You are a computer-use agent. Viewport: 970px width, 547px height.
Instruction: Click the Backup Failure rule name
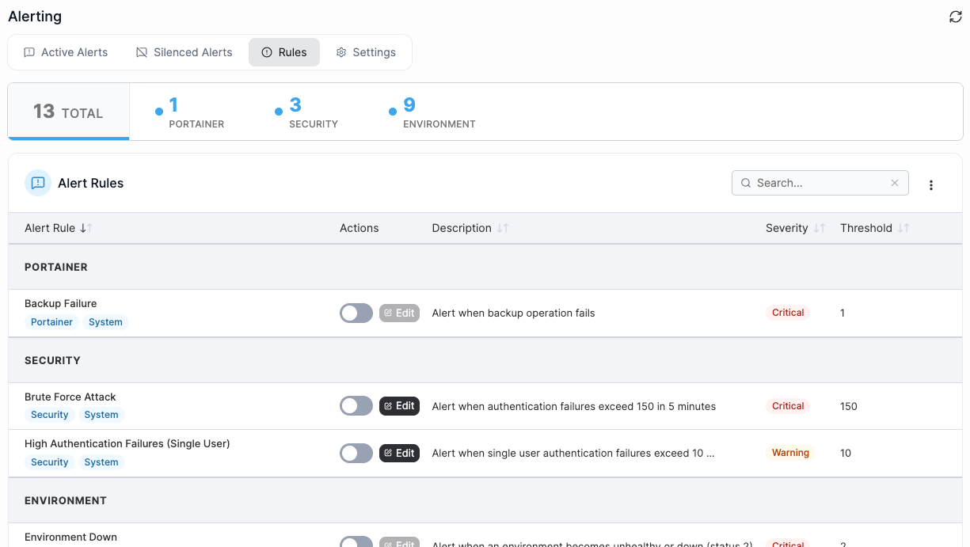(61, 303)
